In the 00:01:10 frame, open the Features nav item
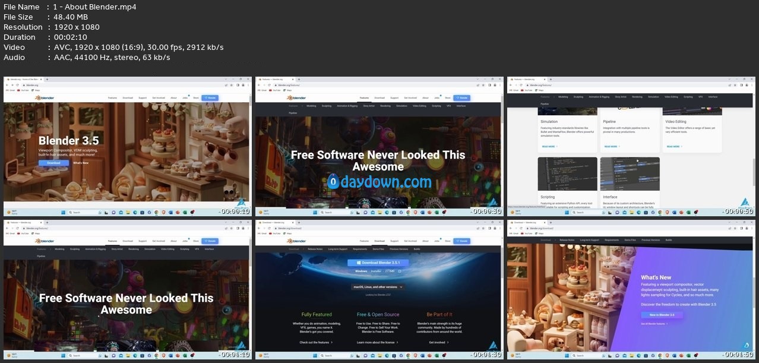759x363 pixels. 112,241
